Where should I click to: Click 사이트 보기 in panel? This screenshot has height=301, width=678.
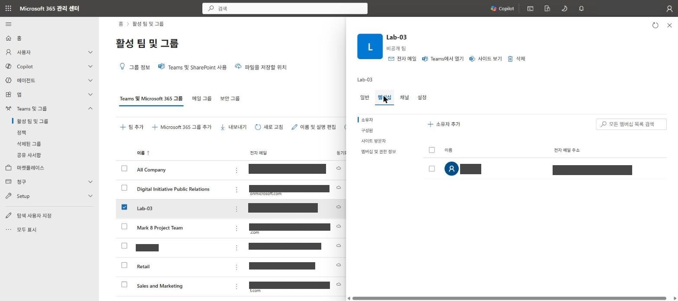[x=486, y=59]
